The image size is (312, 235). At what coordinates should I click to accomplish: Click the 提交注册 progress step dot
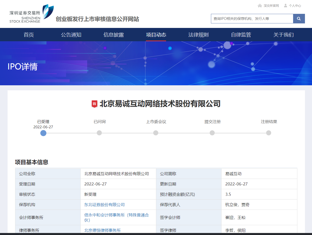212,133
